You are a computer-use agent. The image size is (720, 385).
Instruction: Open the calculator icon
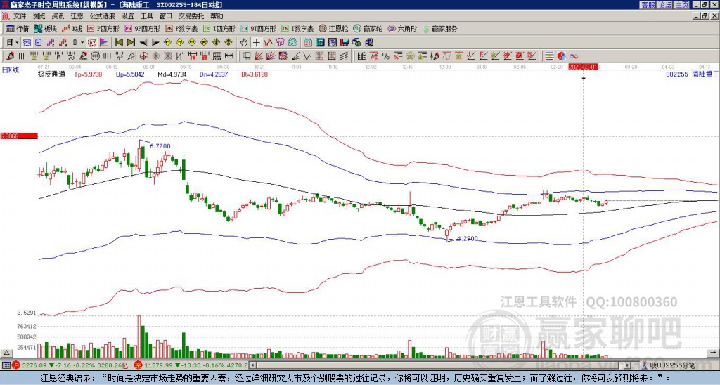pyautogui.click(x=320, y=43)
